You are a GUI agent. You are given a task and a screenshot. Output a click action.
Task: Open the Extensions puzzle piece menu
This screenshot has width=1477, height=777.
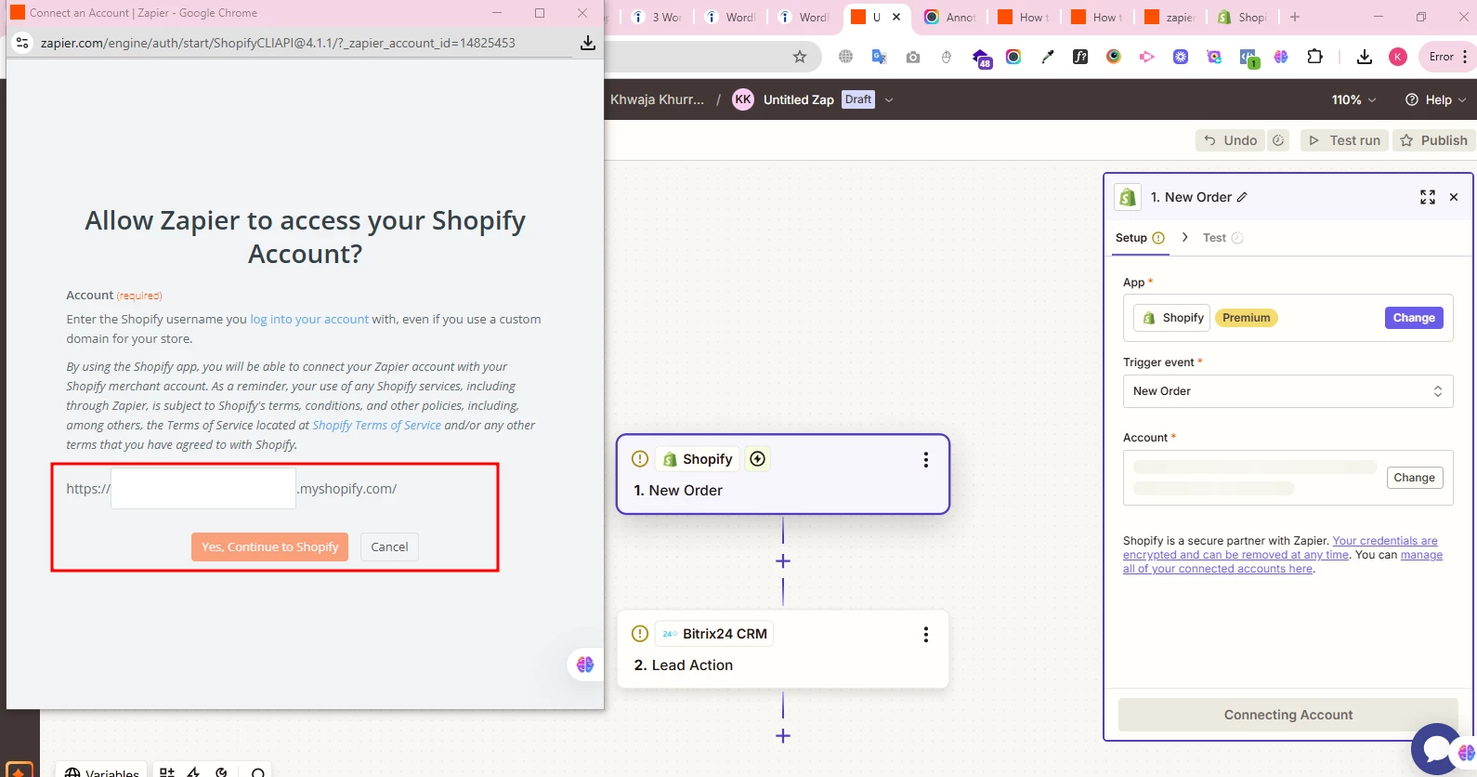tap(1314, 57)
